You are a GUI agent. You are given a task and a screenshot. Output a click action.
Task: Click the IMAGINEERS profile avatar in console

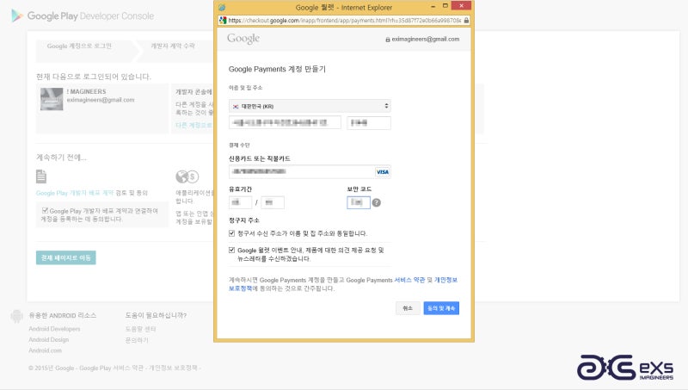pos(52,99)
